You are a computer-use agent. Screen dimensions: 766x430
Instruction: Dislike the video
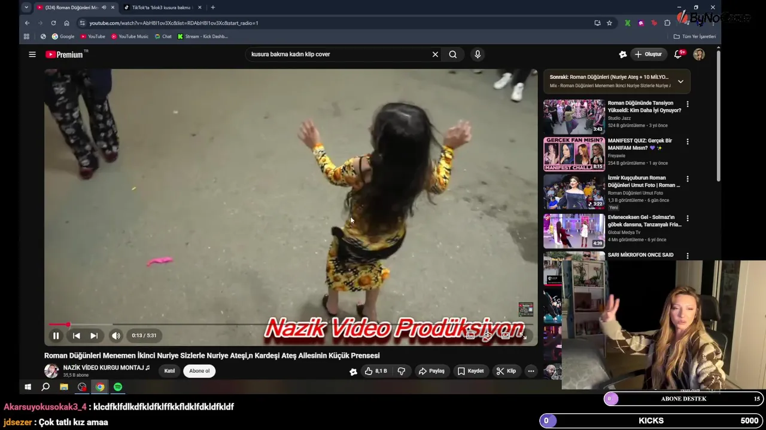(x=401, y=371)
